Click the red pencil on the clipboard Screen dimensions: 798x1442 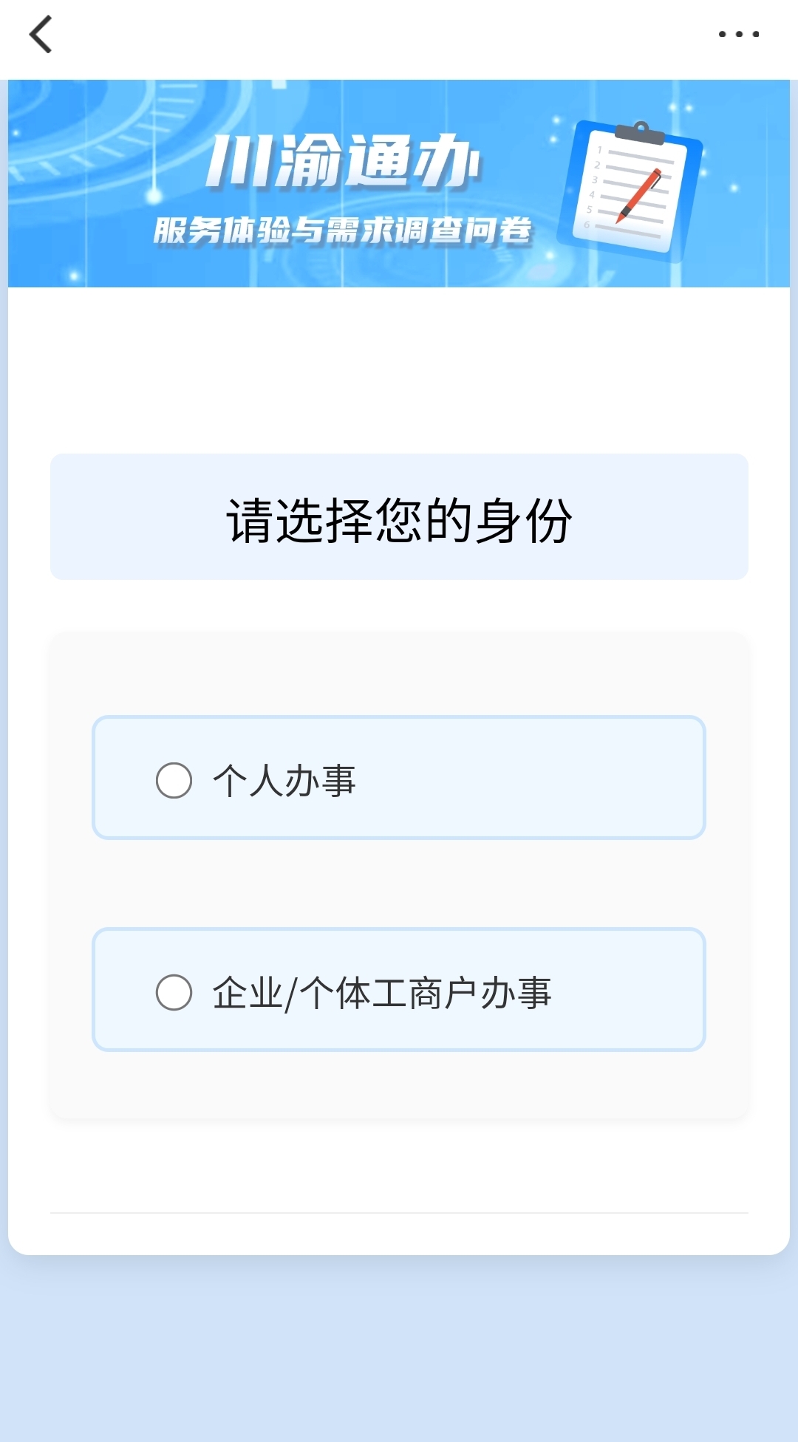[x=640, y=195]
